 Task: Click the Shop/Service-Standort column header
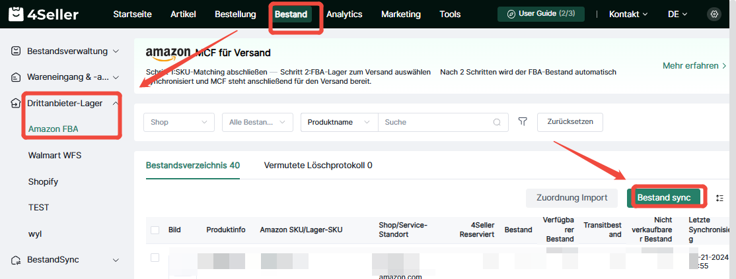(403, 230)
